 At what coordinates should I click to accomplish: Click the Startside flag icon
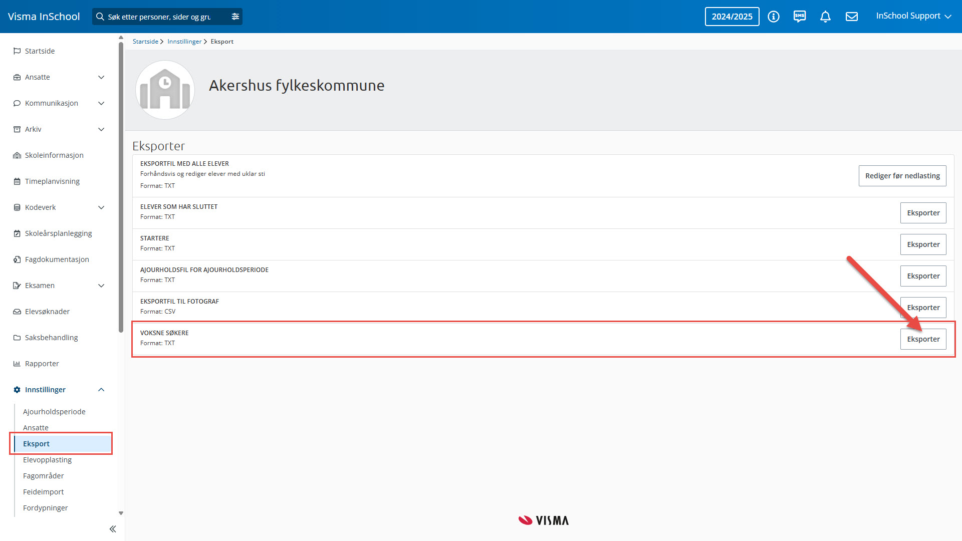click(x=17, y=51)
